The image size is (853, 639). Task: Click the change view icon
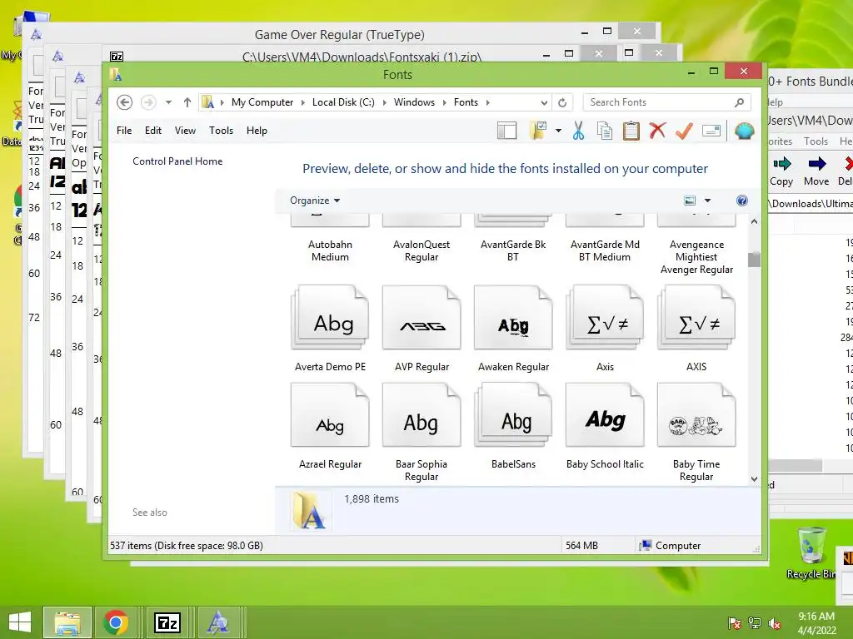[690, 201]
